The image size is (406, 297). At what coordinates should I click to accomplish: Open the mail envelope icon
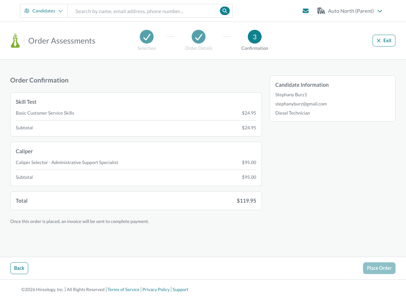[x=306, y=11]
